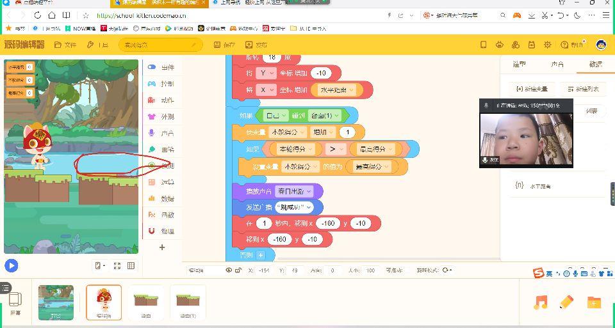
Task: Click the phone preview icon in header
Action: pos(484,45)
